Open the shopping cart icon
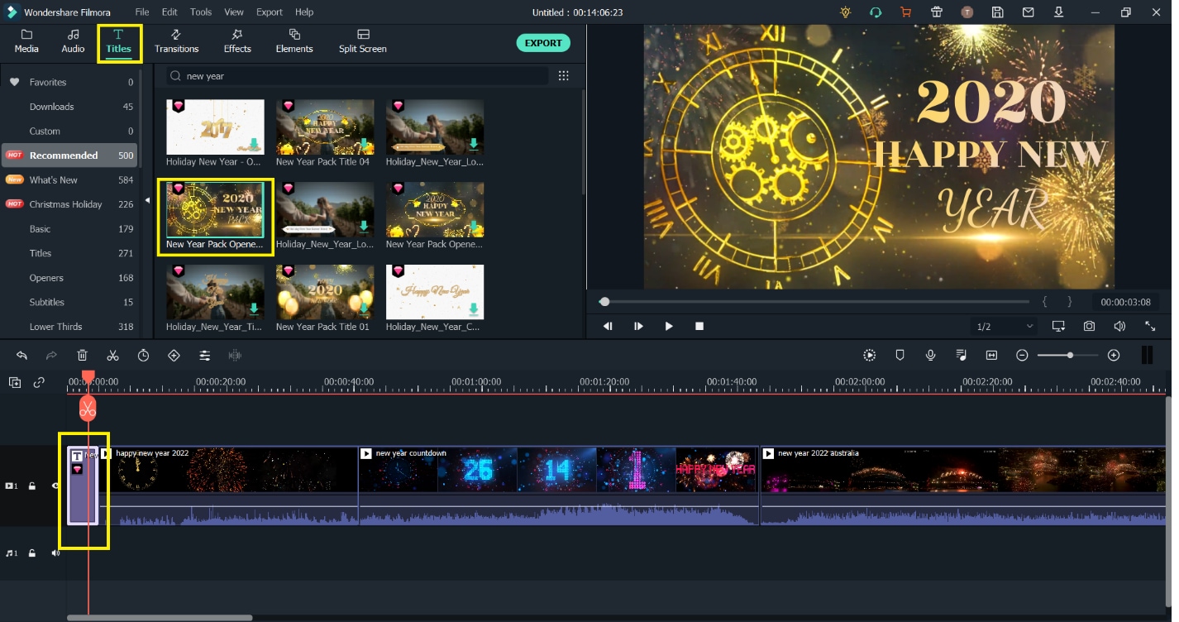Viewport: 1179px width, 622px height. coord(905,12)
